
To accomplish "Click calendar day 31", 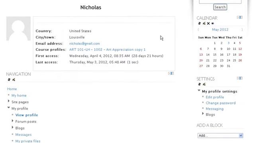I will coord(228,66).
